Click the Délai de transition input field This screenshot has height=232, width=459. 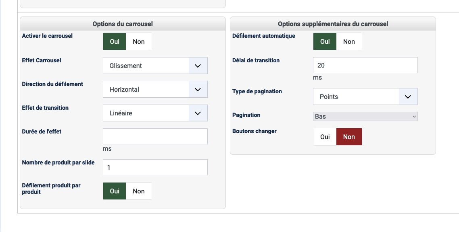(x=365, y=66)
